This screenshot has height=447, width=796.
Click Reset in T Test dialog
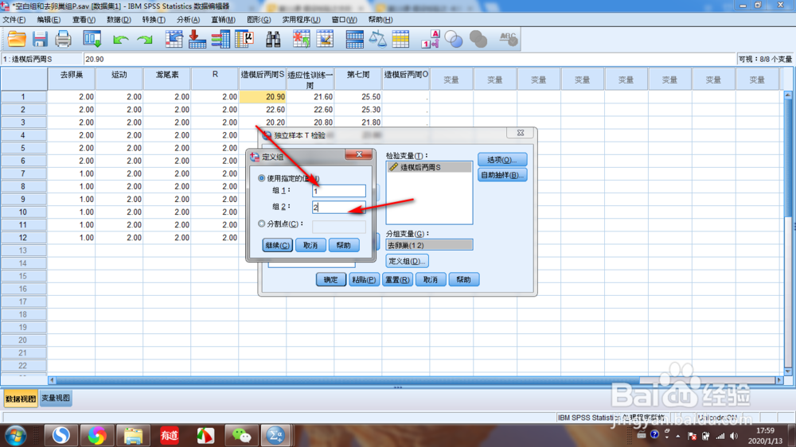[x=397, y=279]
